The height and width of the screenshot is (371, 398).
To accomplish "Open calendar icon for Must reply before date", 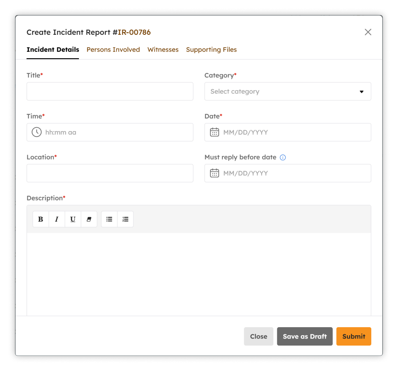I will (214, 173).
